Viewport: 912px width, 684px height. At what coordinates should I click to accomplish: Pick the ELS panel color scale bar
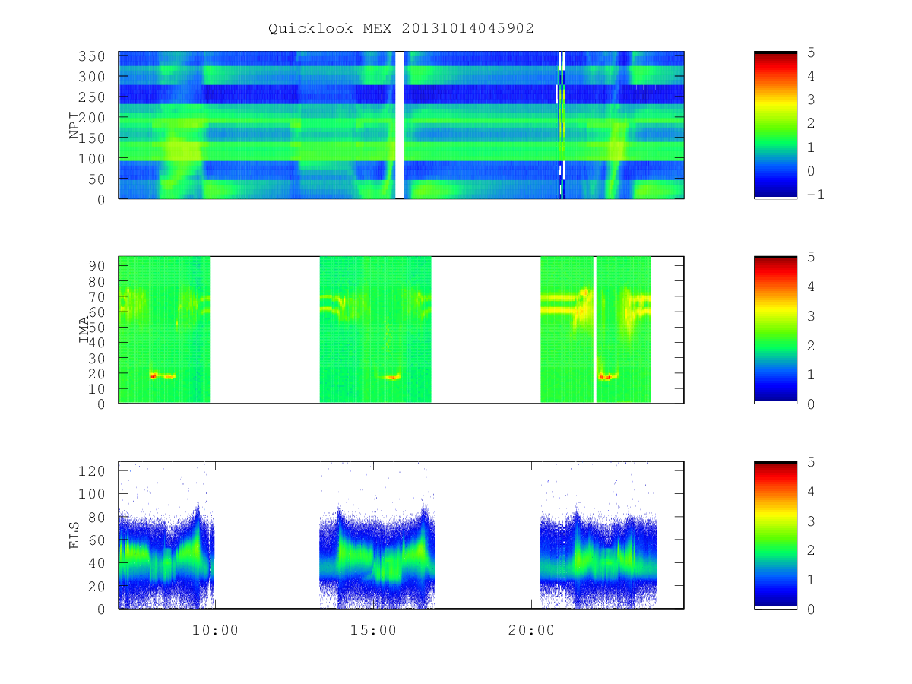point(775,534)
